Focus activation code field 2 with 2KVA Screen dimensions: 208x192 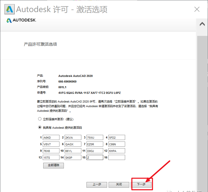pyautogui.click(x=73, y=138)
